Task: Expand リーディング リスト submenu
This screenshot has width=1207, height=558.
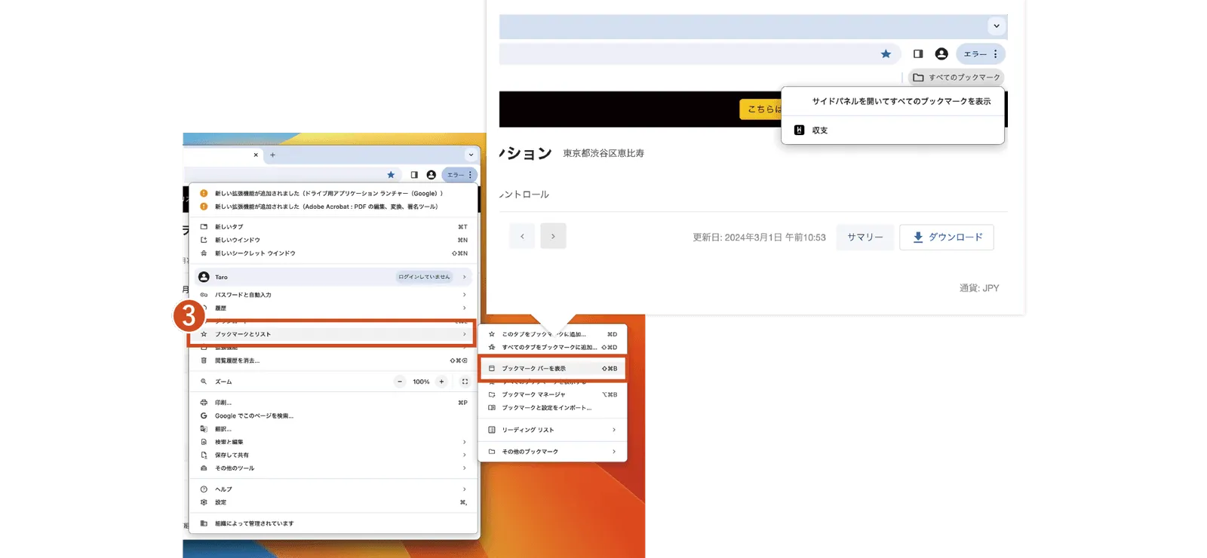Action: click(x=553, y=430)
